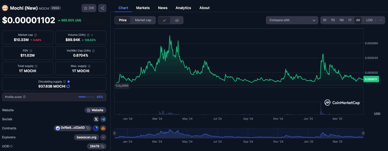
Task: Click the MetaMask fox icon
Action: coord(103,128)
